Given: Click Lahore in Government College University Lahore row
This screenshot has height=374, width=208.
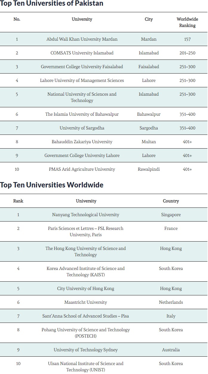Looking at the screenshot, I should tap(149, 155).
